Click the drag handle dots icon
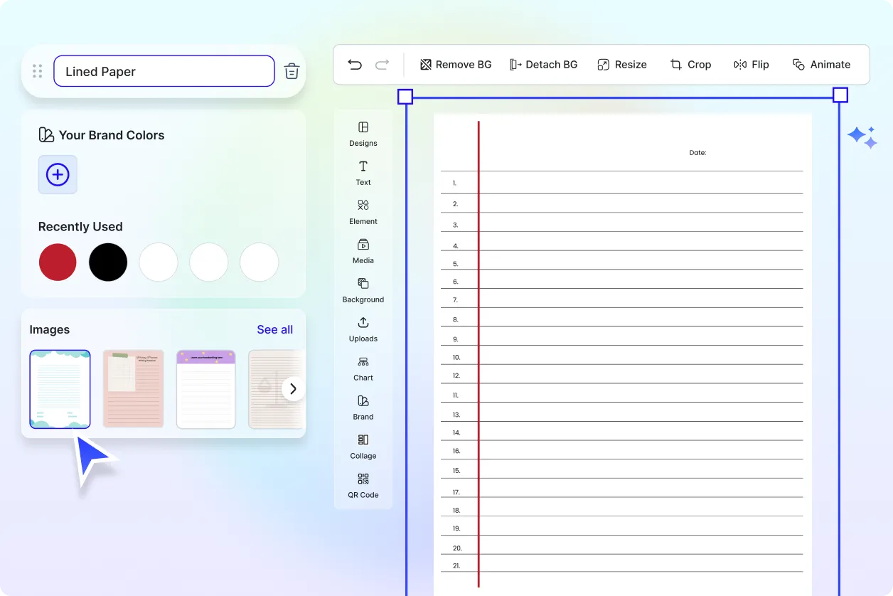Viewport: 893px width, 596px height. point(38,71)
